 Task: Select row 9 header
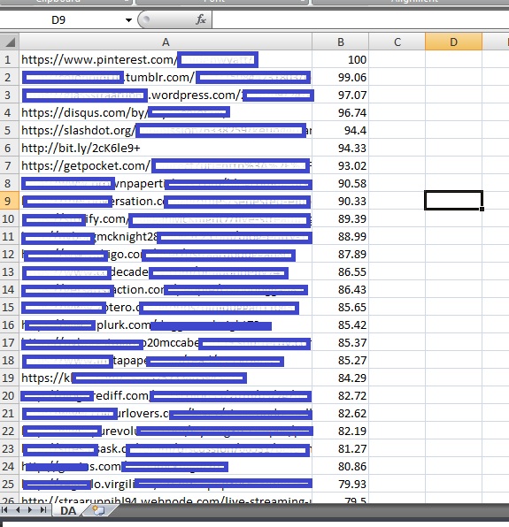pos(10,201)
